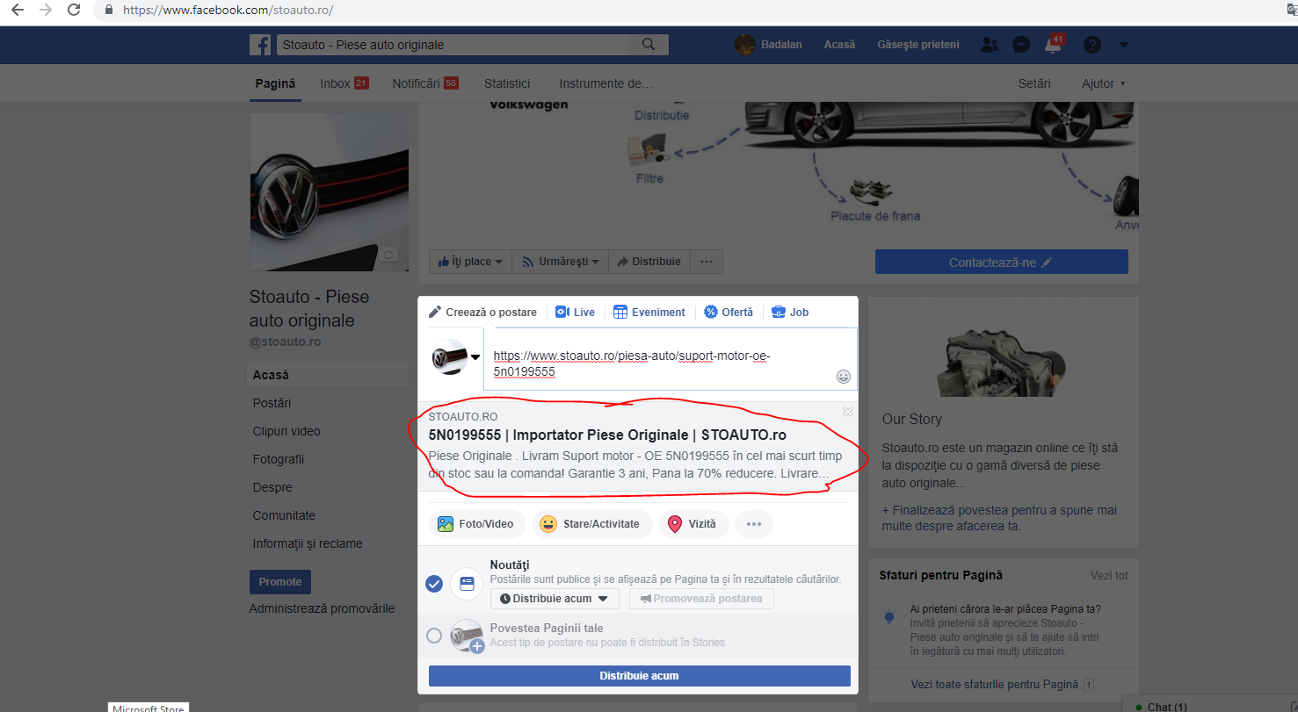Select Povestea Paginii tale radio button
The width and height of the screenshot is (1298, 712).
[434, 636]
